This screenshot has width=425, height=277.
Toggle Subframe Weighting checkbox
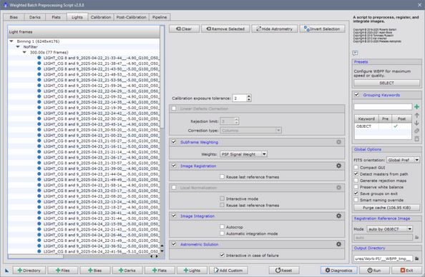pos(174,142)
